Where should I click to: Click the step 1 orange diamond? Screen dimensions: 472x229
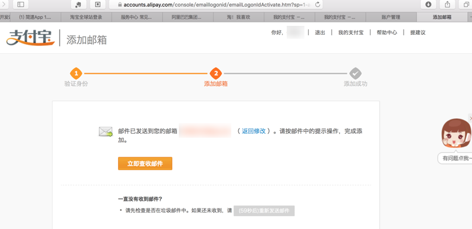76,74
